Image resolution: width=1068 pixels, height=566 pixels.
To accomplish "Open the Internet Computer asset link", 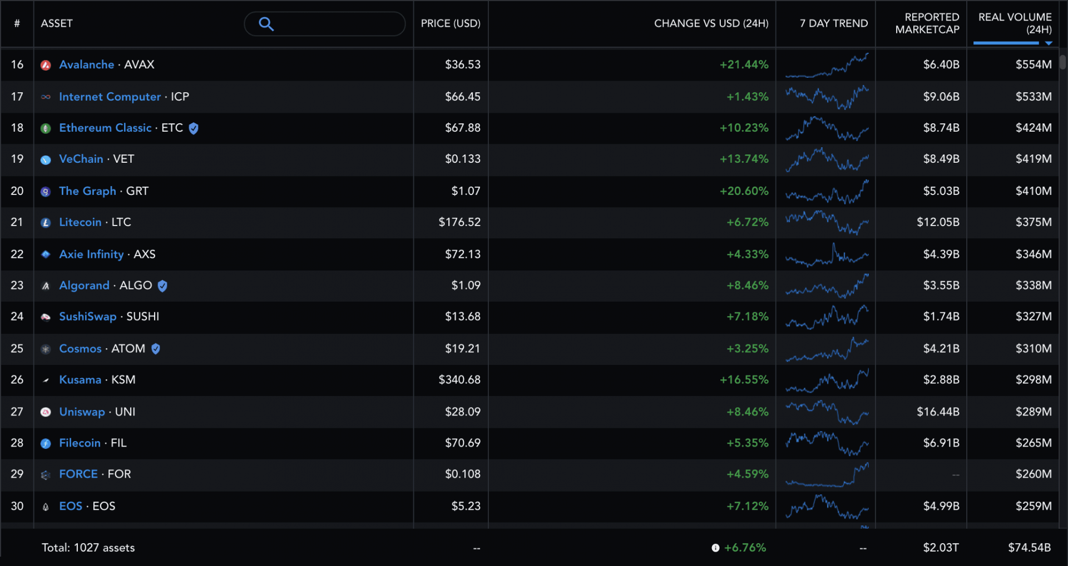I will [x=110, y=97].
